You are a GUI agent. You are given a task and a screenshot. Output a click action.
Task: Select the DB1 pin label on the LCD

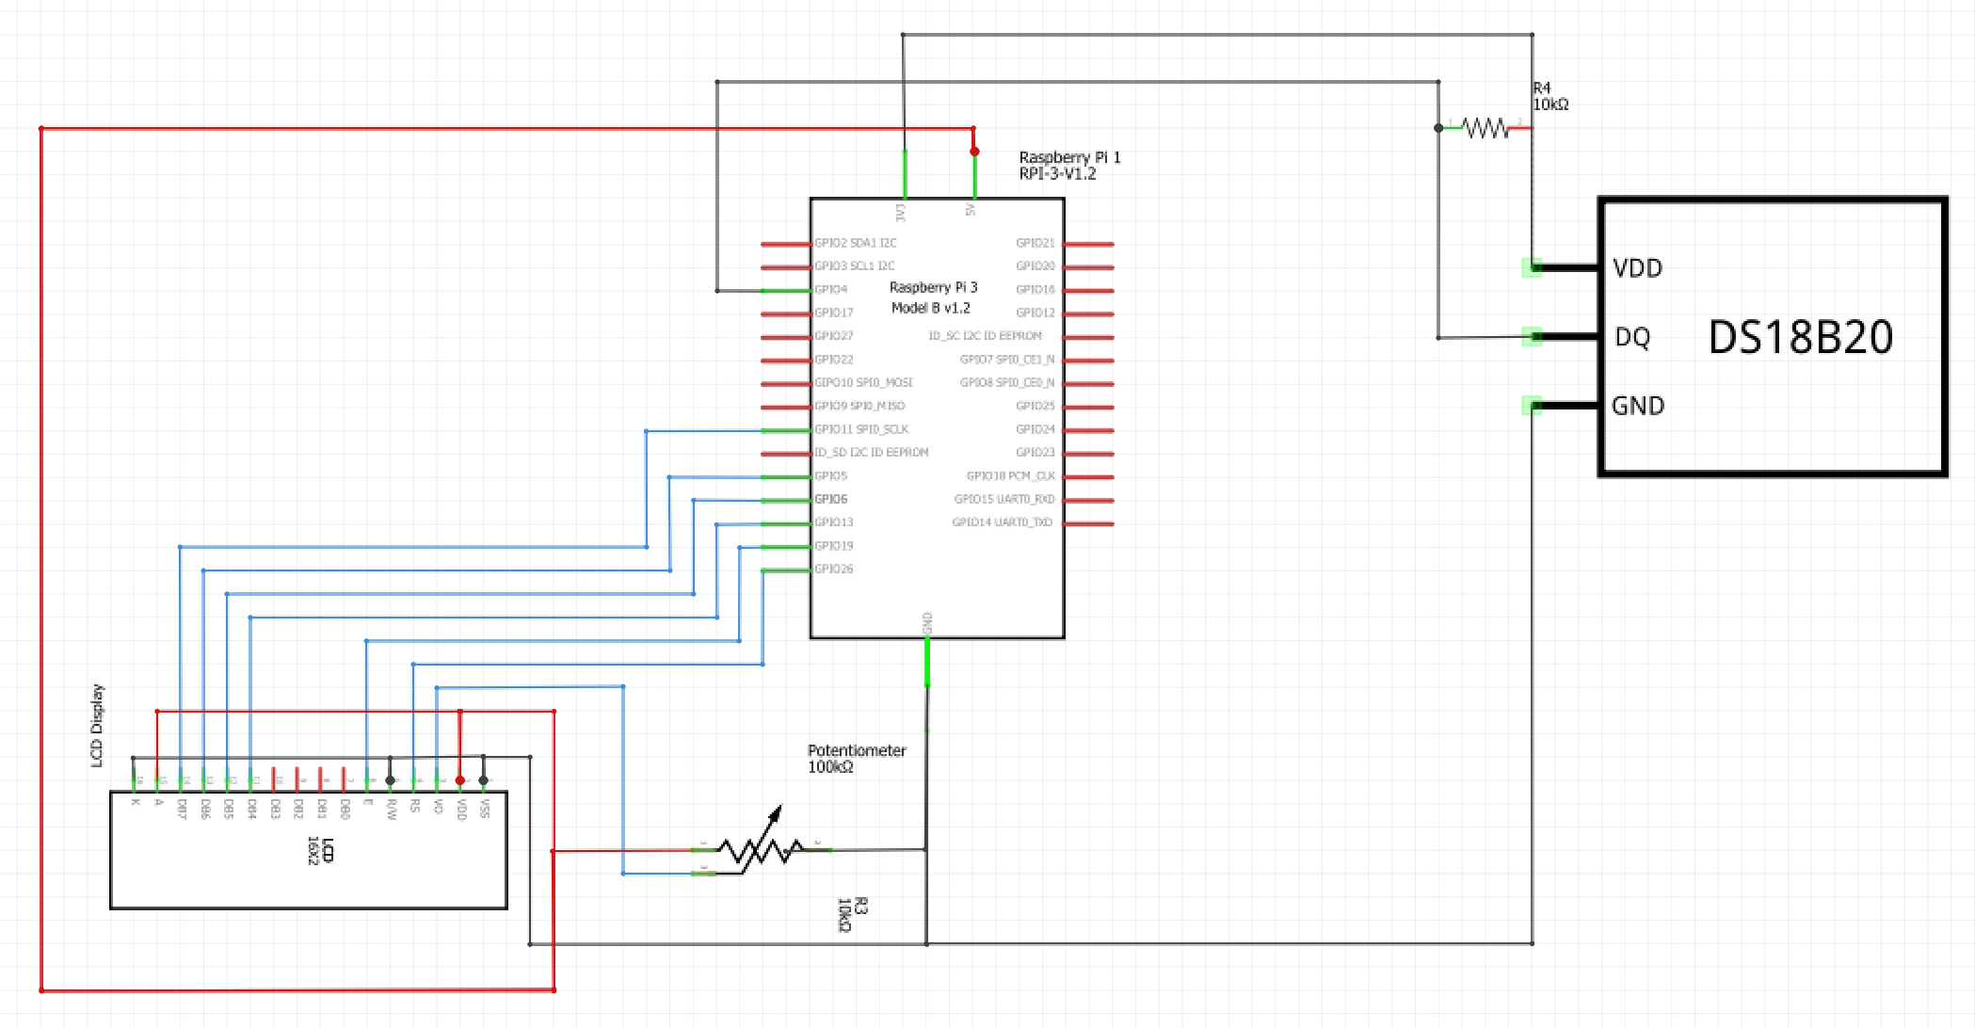(x=321, y=809)
